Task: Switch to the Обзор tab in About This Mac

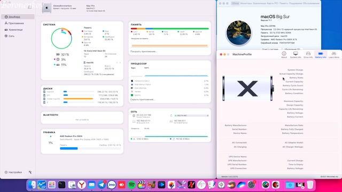Action: click(x=235, y=3)
